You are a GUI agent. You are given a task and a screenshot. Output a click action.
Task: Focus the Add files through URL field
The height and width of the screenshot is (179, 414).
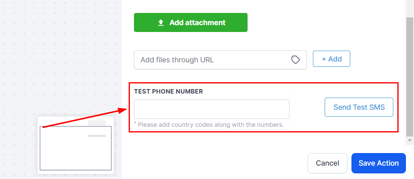[x=211, y=60]
